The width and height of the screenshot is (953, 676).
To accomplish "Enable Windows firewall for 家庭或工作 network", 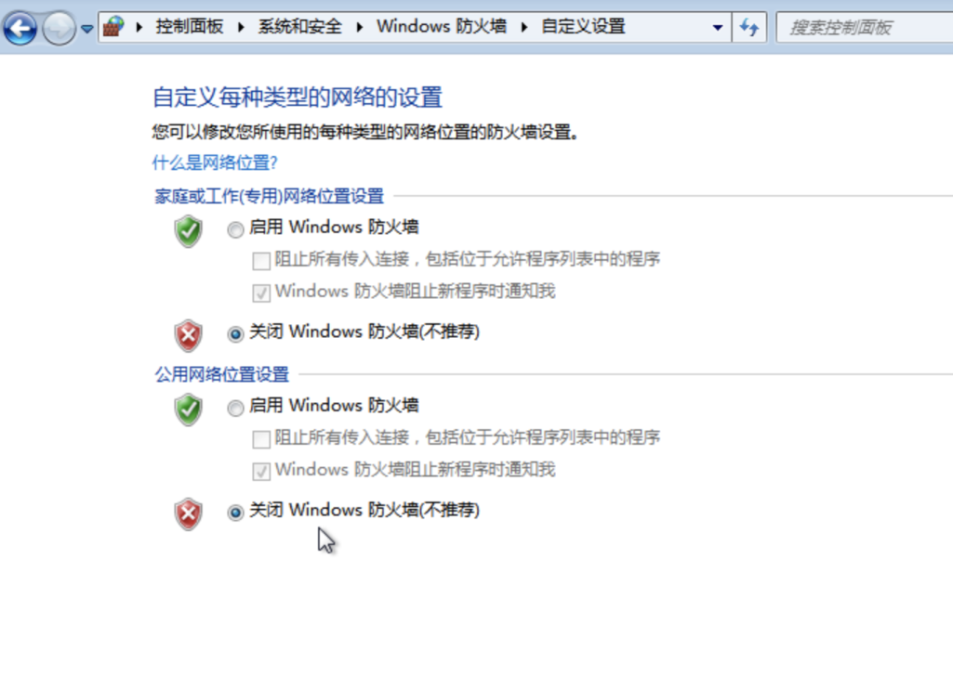I will click(x=235, y=229).
